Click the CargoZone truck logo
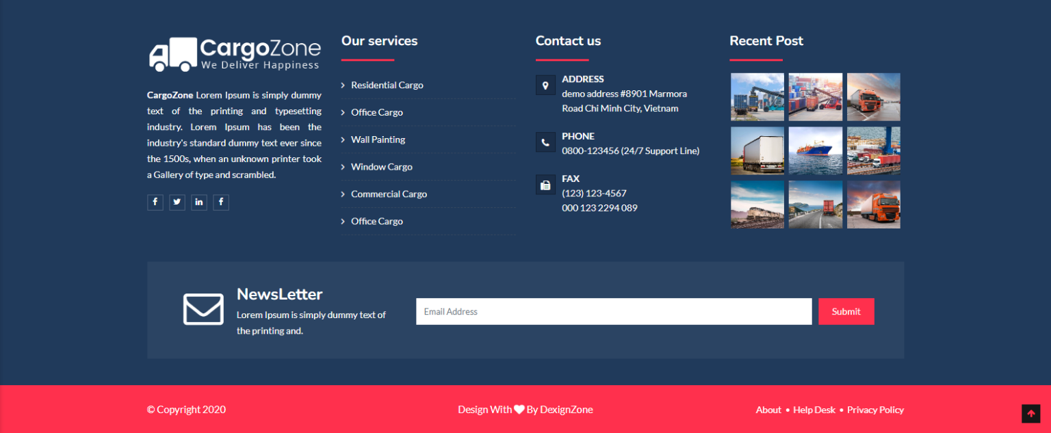The width and height of the screenshot is (1051, 433). [234, 54]
